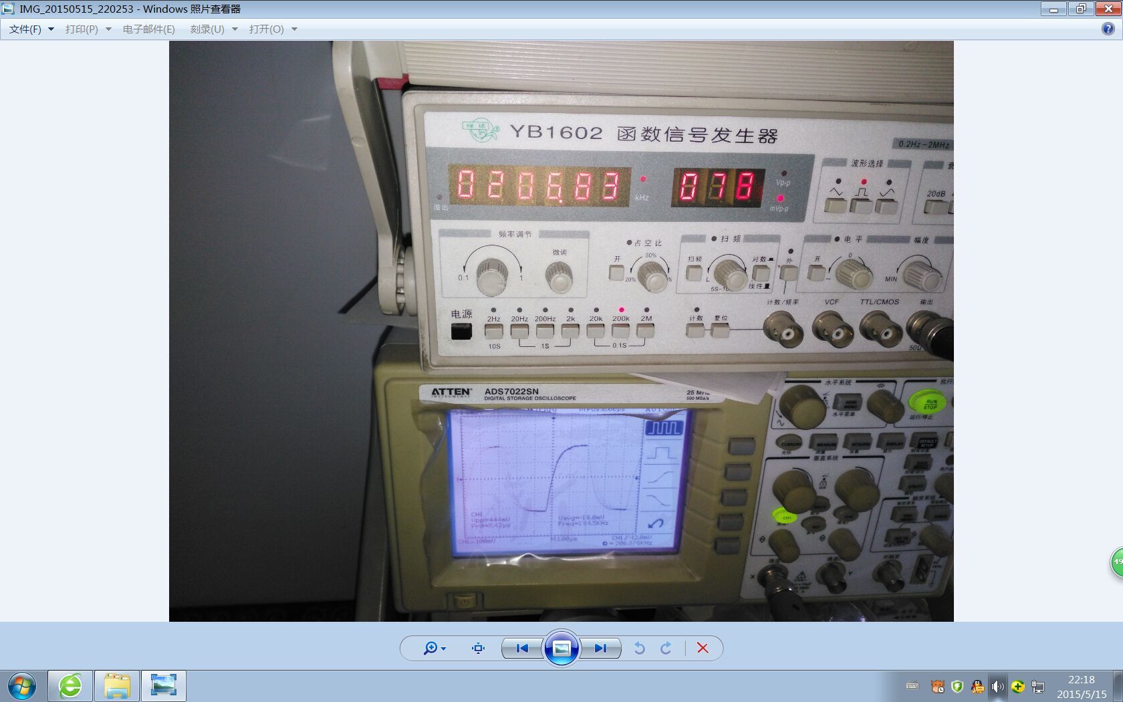The width and height of the screenshot is (1123, 702).
Task: Open the QQ penguin tray icon
Action: click(x=977, y=686)
